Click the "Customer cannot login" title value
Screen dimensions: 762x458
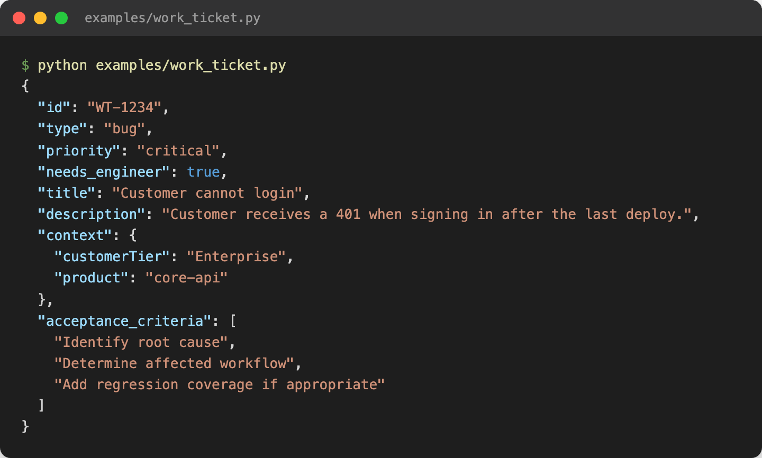(207, 193)
